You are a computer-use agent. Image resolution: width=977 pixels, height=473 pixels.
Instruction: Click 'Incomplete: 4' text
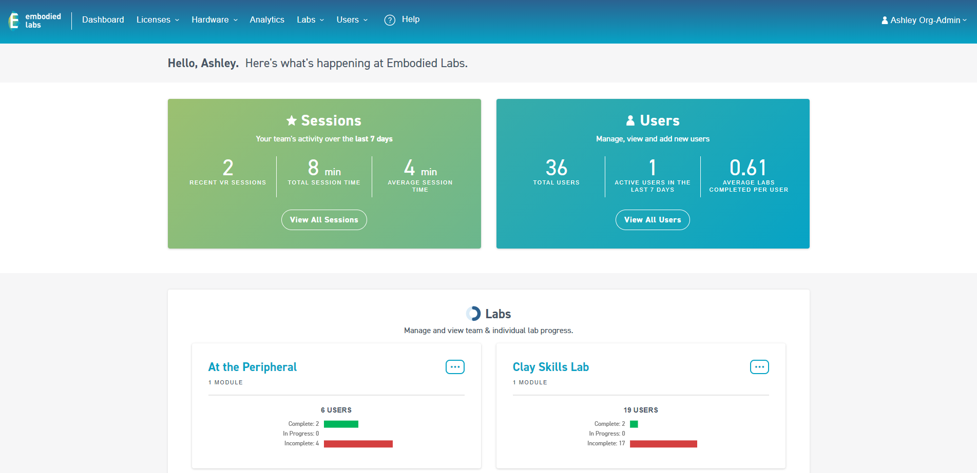click(x=302, y=443)
